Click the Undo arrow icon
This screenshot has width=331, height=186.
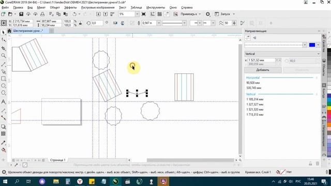click(74, 14)
